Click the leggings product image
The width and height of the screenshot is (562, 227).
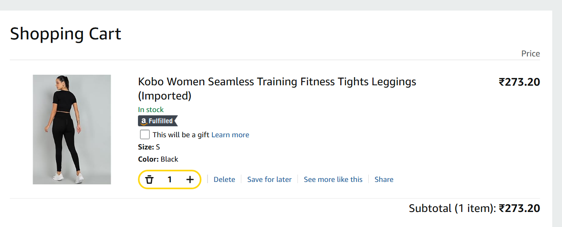click(72, 130)
